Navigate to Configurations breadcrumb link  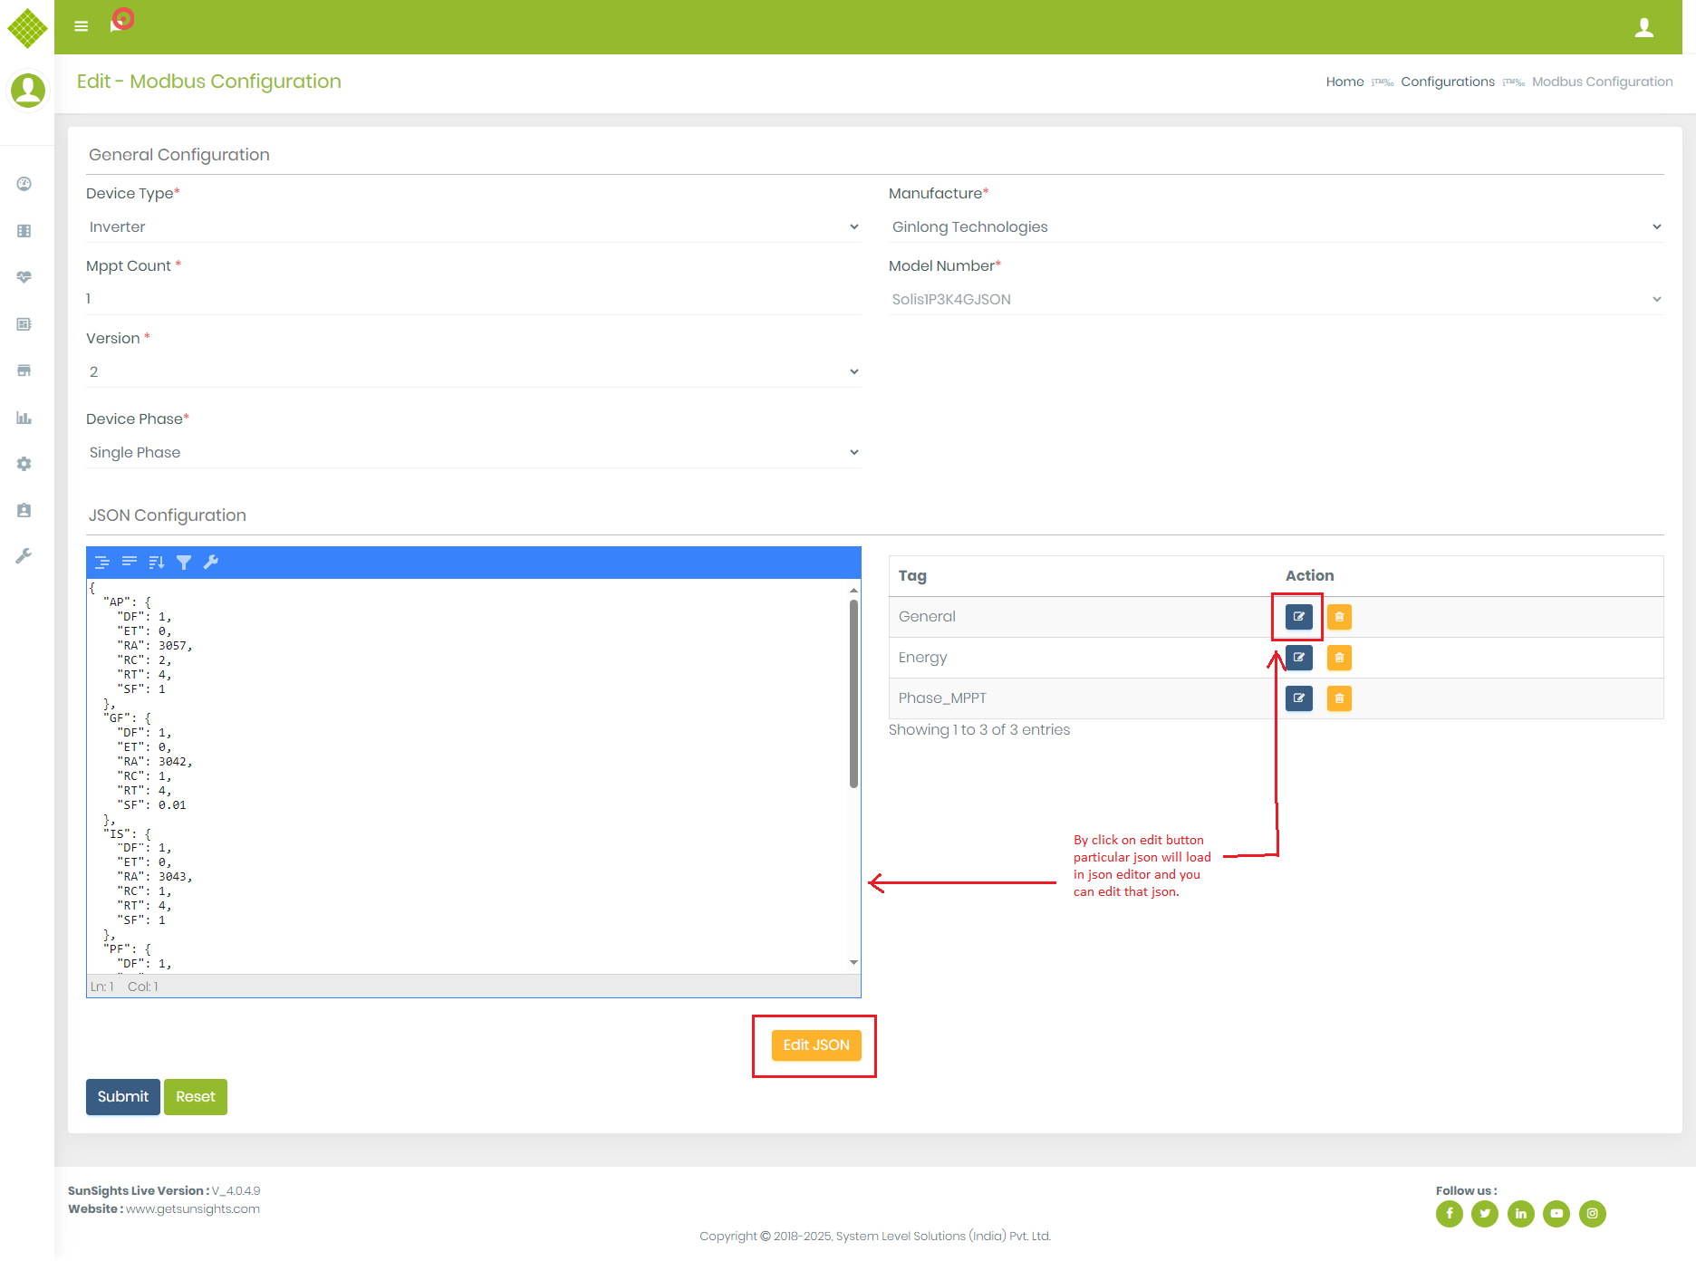pyautogui.click(x=1447, y=82)
